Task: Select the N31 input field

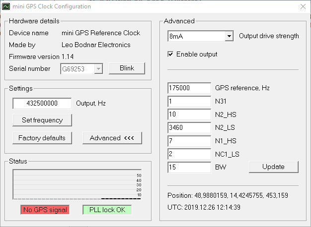Action: 189,101
